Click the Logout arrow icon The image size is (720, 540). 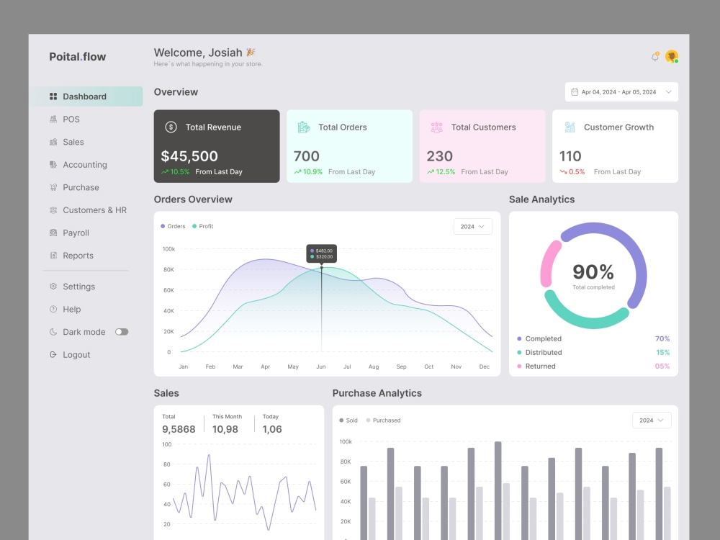53,354
